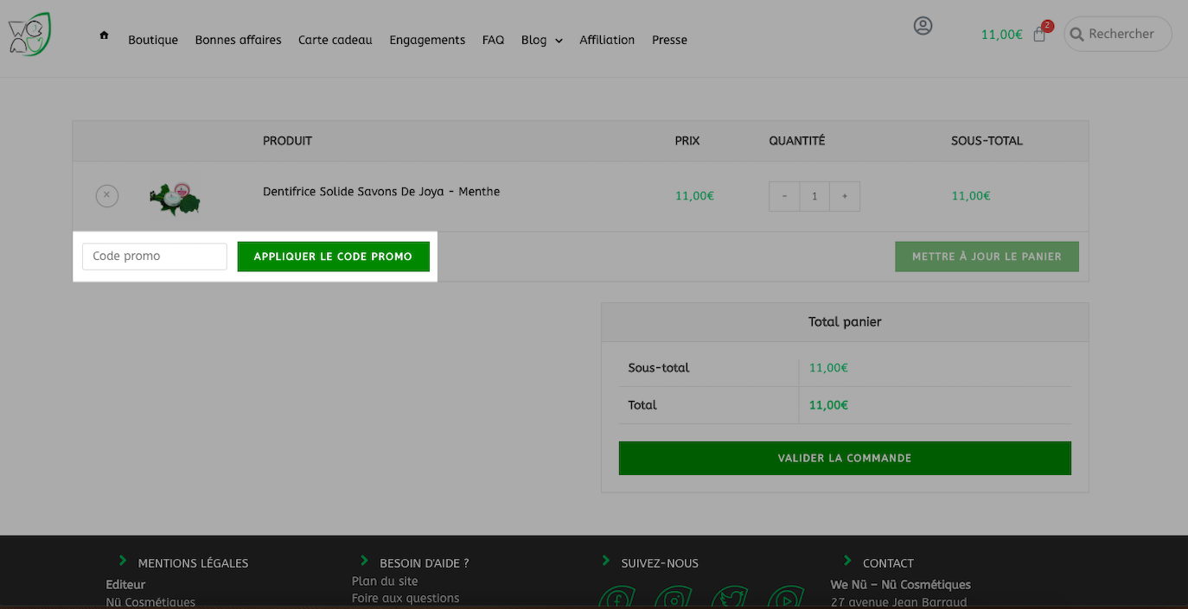Open the YouTube social icon in footer
This screenshot has height=609, width=1188.
point(785,598)
